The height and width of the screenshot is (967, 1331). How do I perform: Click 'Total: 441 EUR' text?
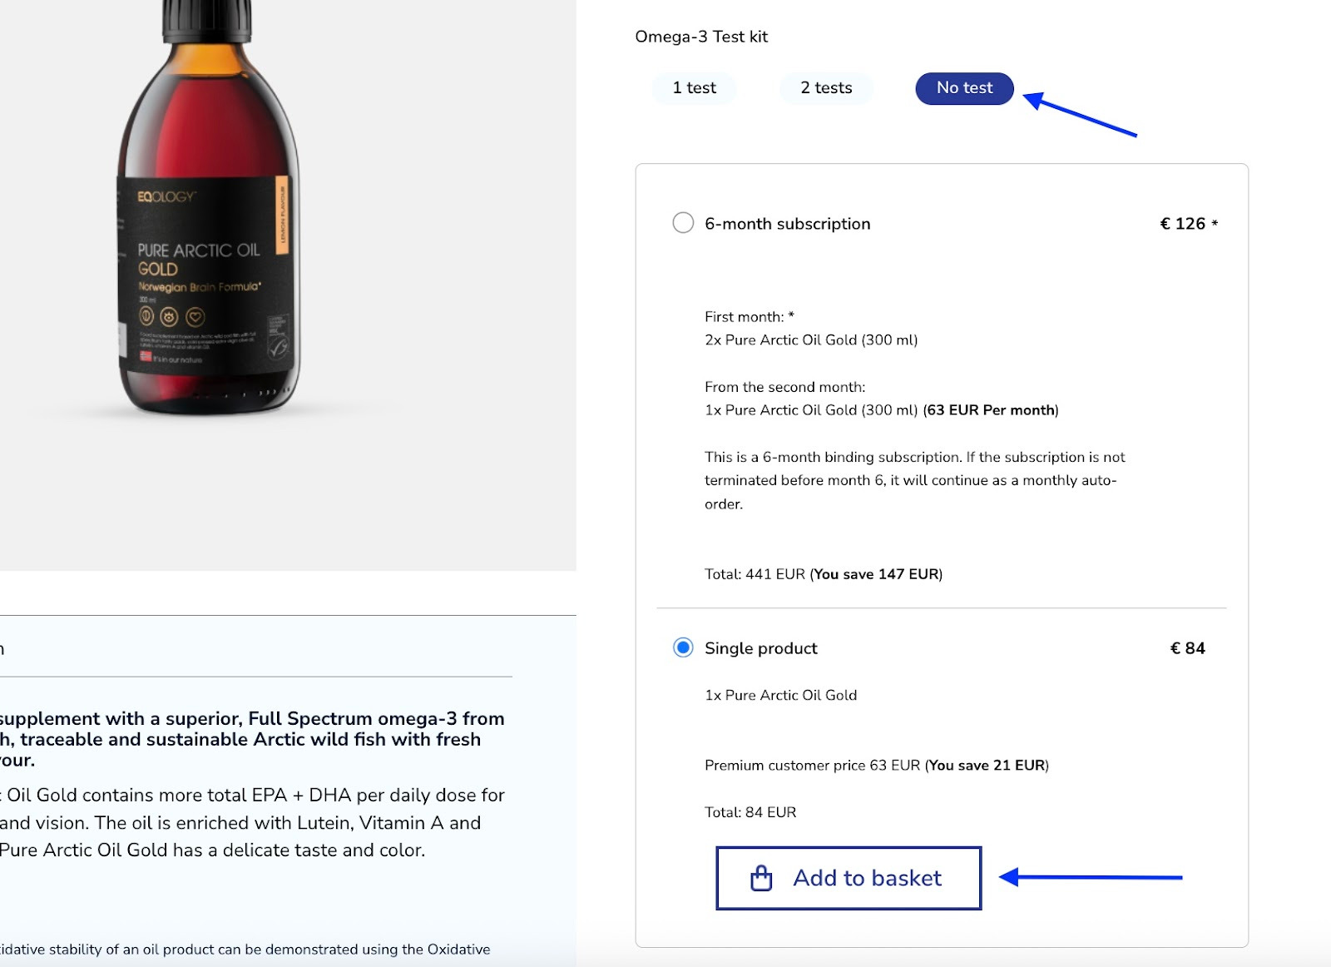pyautogui.click(x=755, y=574)
